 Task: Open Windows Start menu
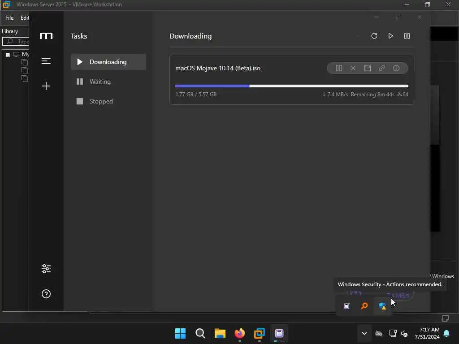pos(180,333)
